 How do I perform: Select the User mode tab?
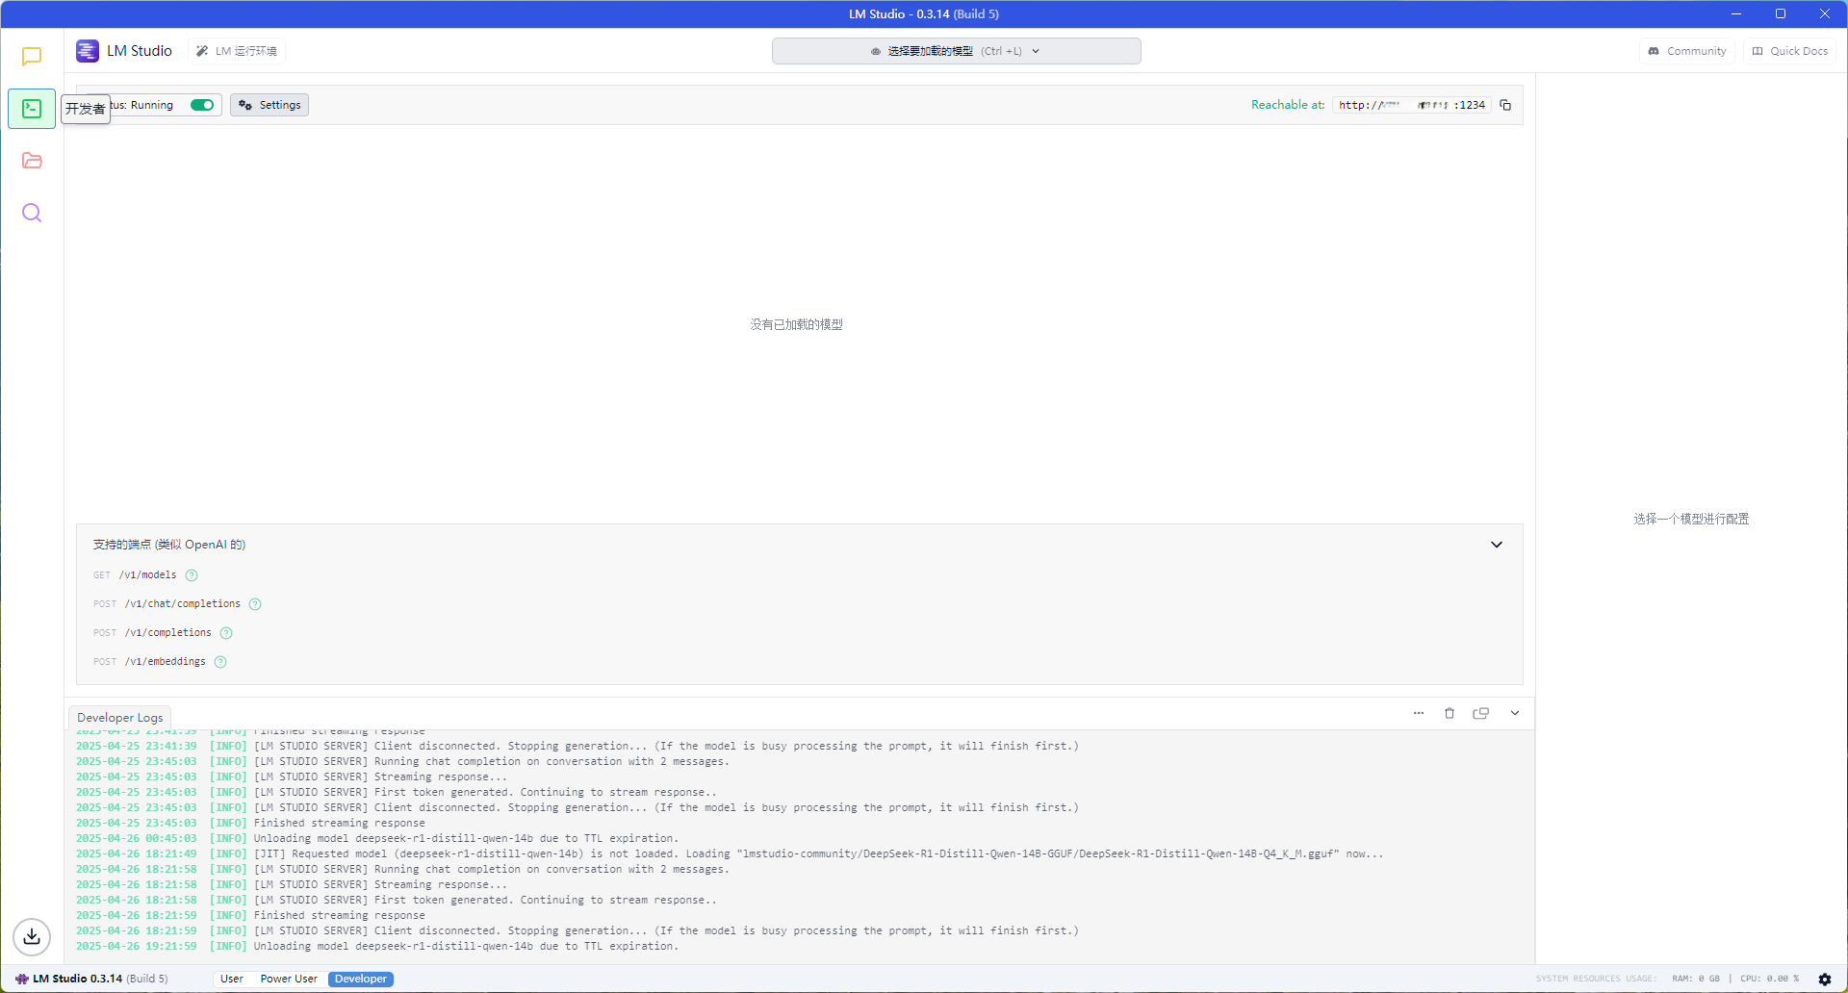[x=231, y=979]
